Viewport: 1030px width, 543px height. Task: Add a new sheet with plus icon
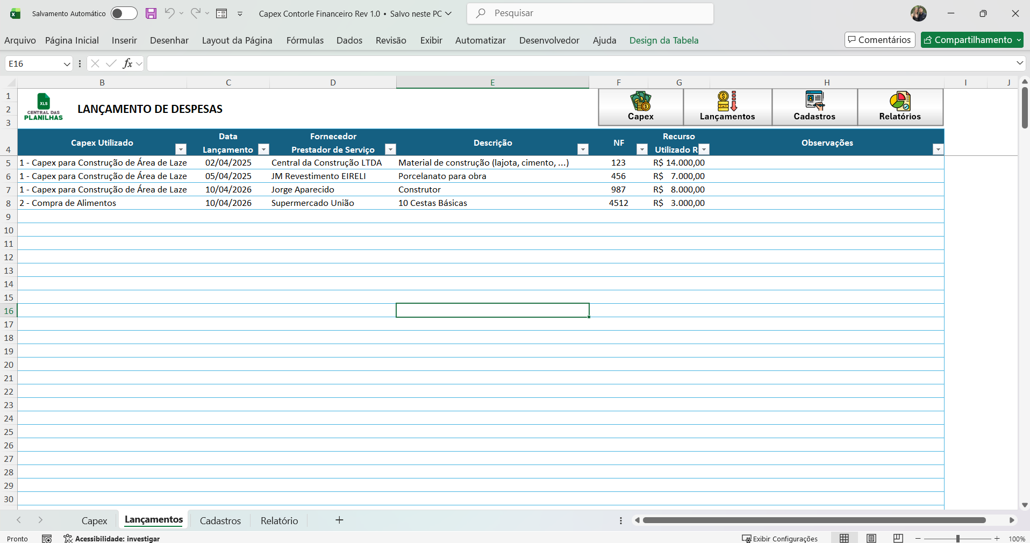(339, 520)
